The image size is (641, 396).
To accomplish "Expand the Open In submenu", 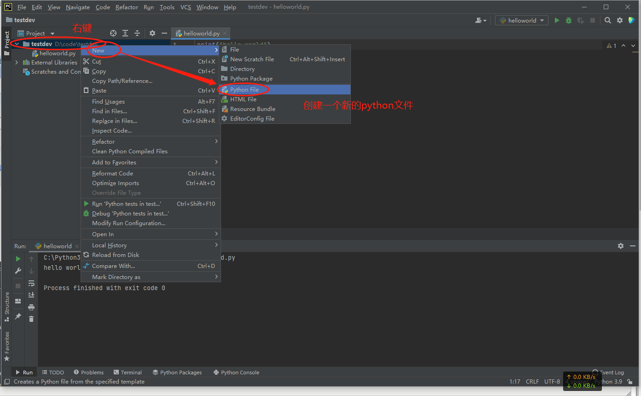I will (x=151, y=234).
